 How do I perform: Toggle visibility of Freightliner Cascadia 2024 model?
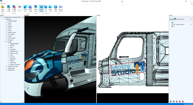[3, 17]
